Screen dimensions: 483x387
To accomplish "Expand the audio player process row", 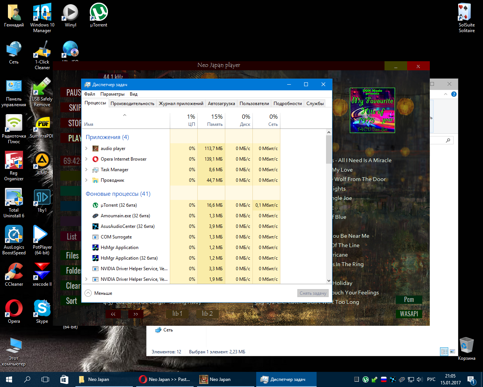I will [86, 149].
